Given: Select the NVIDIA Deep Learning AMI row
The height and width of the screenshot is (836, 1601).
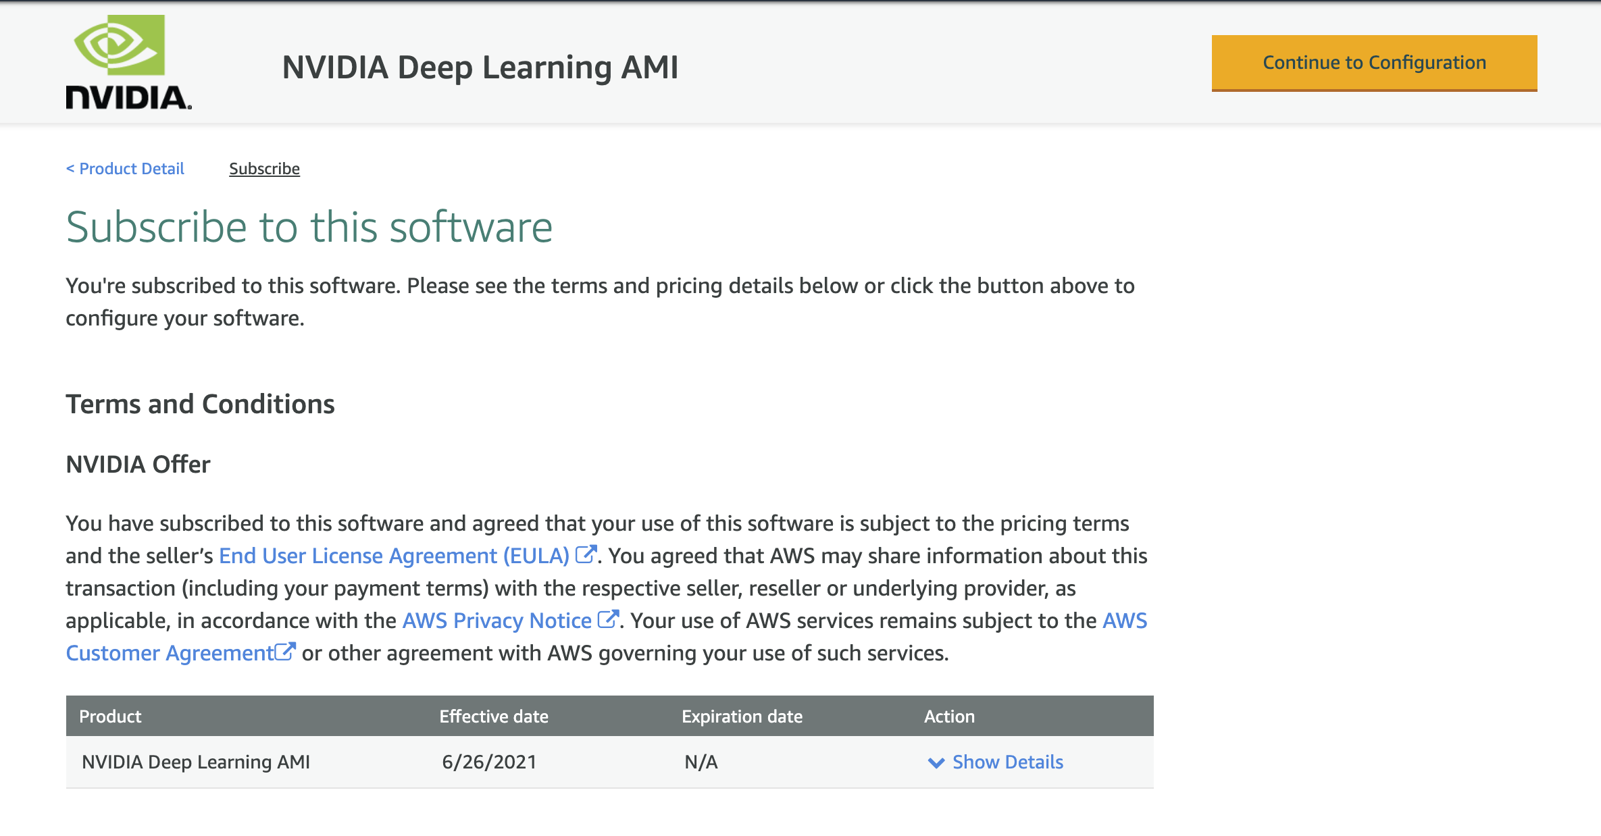Looking at the screenshot, I should (x=196, y=762).
